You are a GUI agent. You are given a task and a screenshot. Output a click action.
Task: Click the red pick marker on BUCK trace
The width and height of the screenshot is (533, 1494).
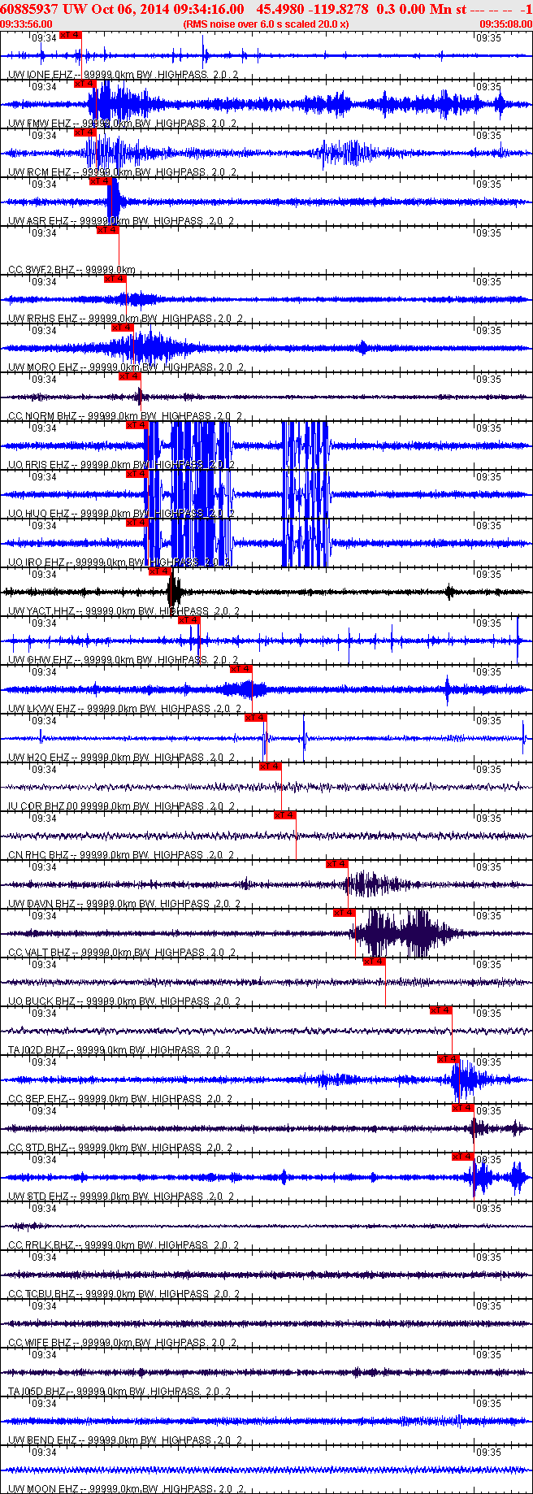click(x=375, y=962)
